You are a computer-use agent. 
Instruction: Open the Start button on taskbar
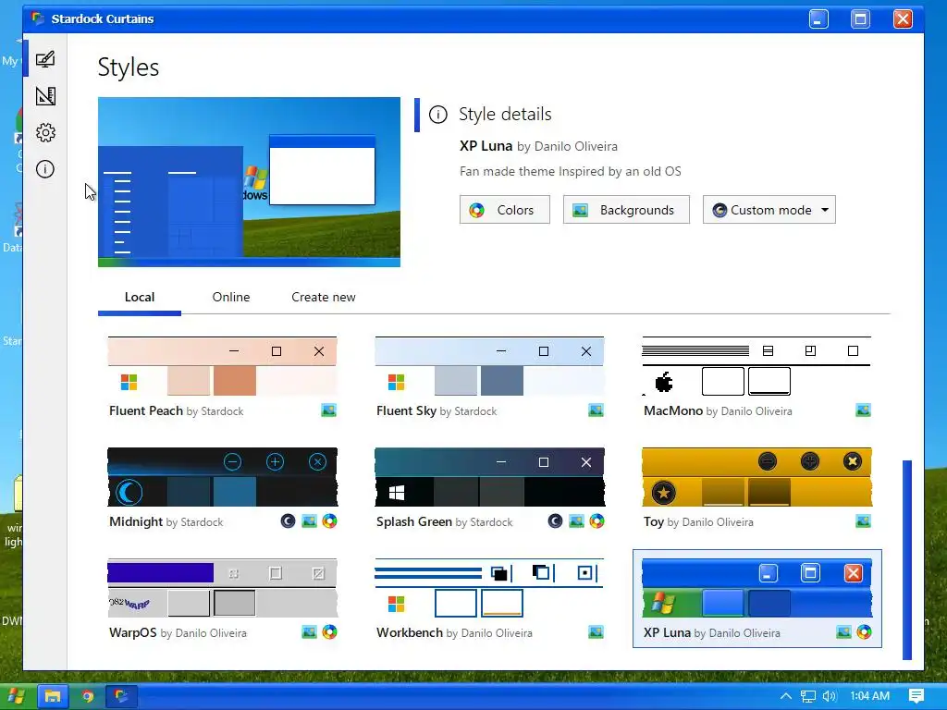click(x=16, y=696)
